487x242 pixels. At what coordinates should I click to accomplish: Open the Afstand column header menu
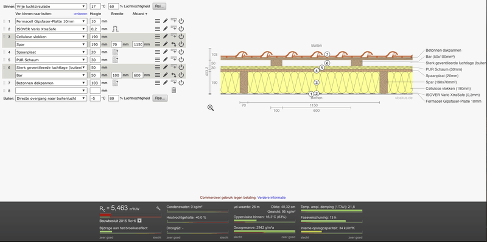point(140,13)
